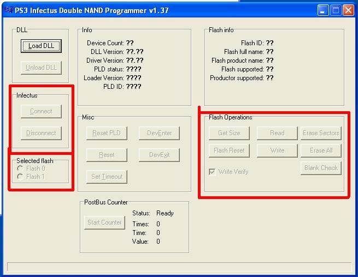Image resolution: width=358 pixels, height=277 pixels.
Task: Click the Get Size button
Action: (229, 133)
